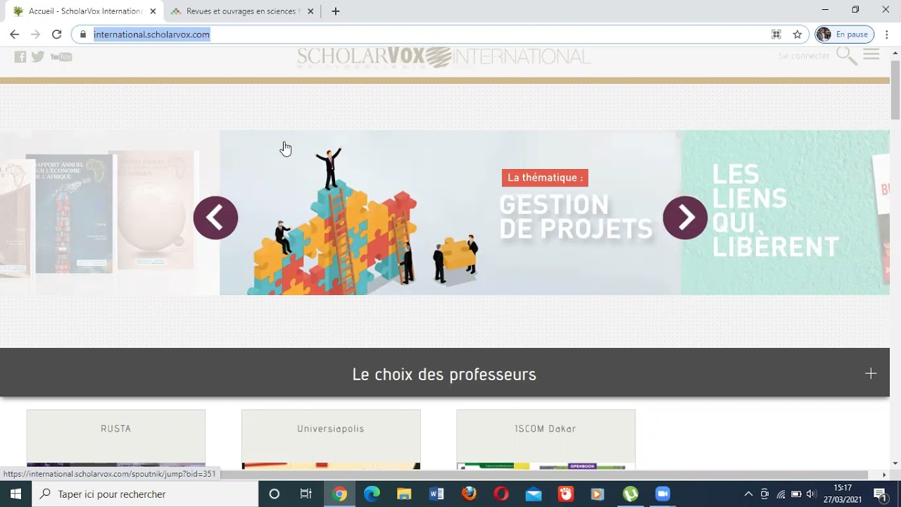Go to next carousel slide
Image resolution: width=901 pixels, height=507 pixels.
pyautogui.click(x=685, y=218)
